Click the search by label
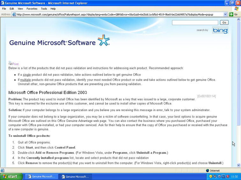 click(x=202, y=30)
